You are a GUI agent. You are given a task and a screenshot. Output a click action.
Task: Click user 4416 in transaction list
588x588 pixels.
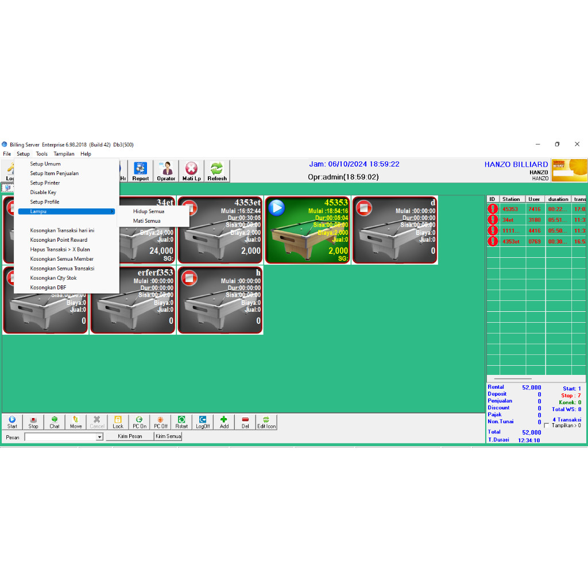click(x=535, y=231)
